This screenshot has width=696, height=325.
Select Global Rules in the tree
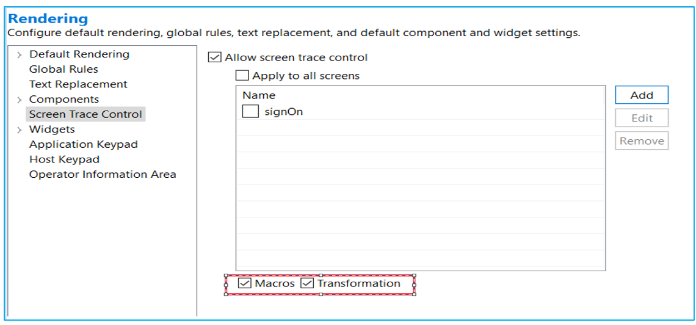click(63, 70)
